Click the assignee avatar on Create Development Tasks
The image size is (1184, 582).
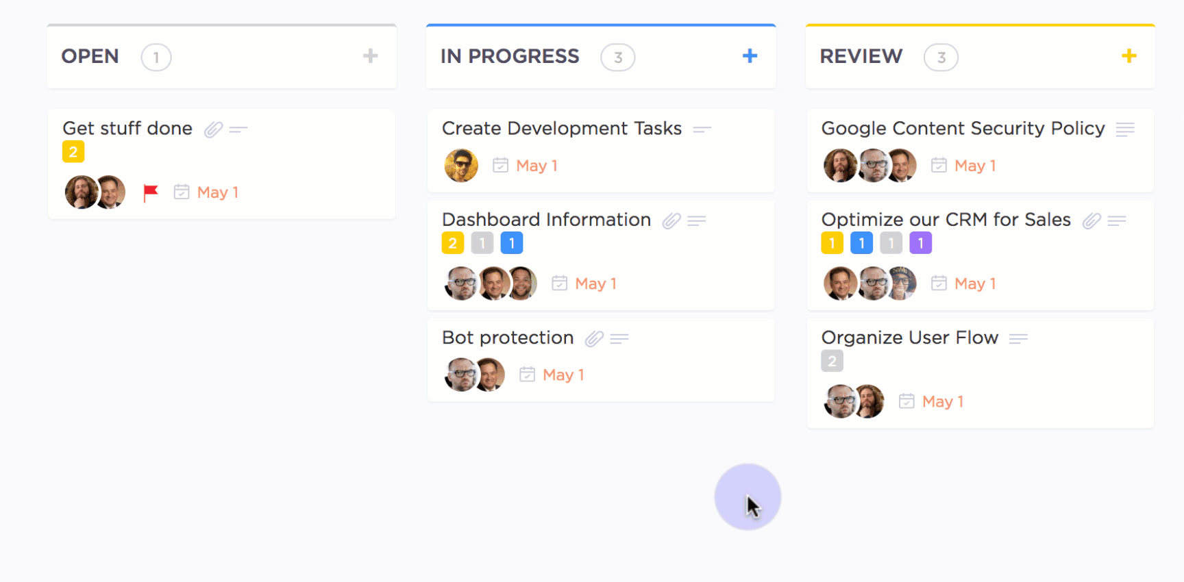[461, 166]
